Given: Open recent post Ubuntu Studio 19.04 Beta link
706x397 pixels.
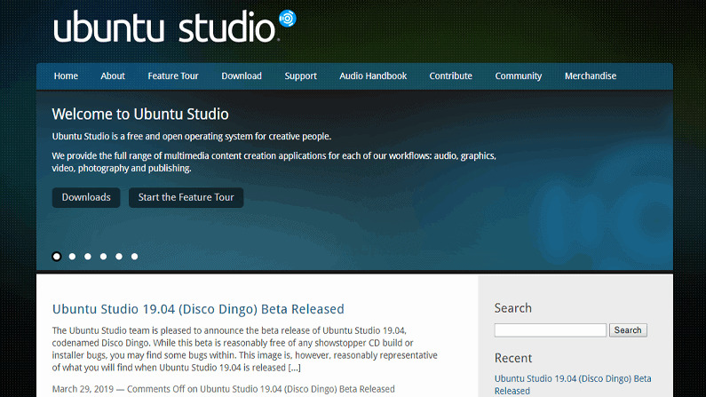Looking at the screenshot, I should (x=573, y=385).
